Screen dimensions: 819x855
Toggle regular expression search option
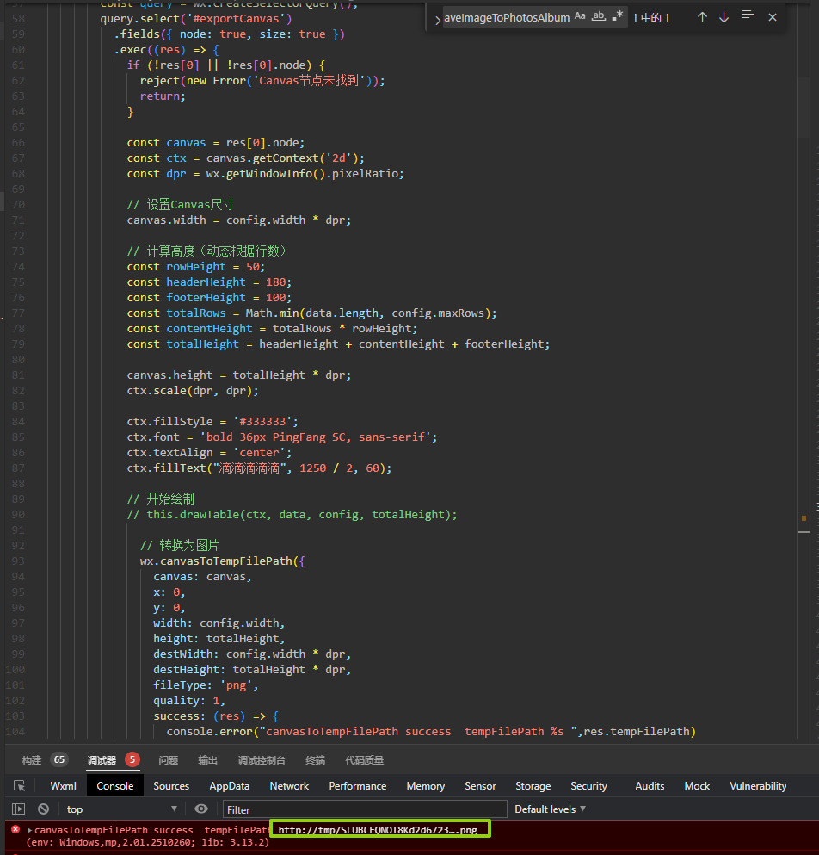pos(618,16)
